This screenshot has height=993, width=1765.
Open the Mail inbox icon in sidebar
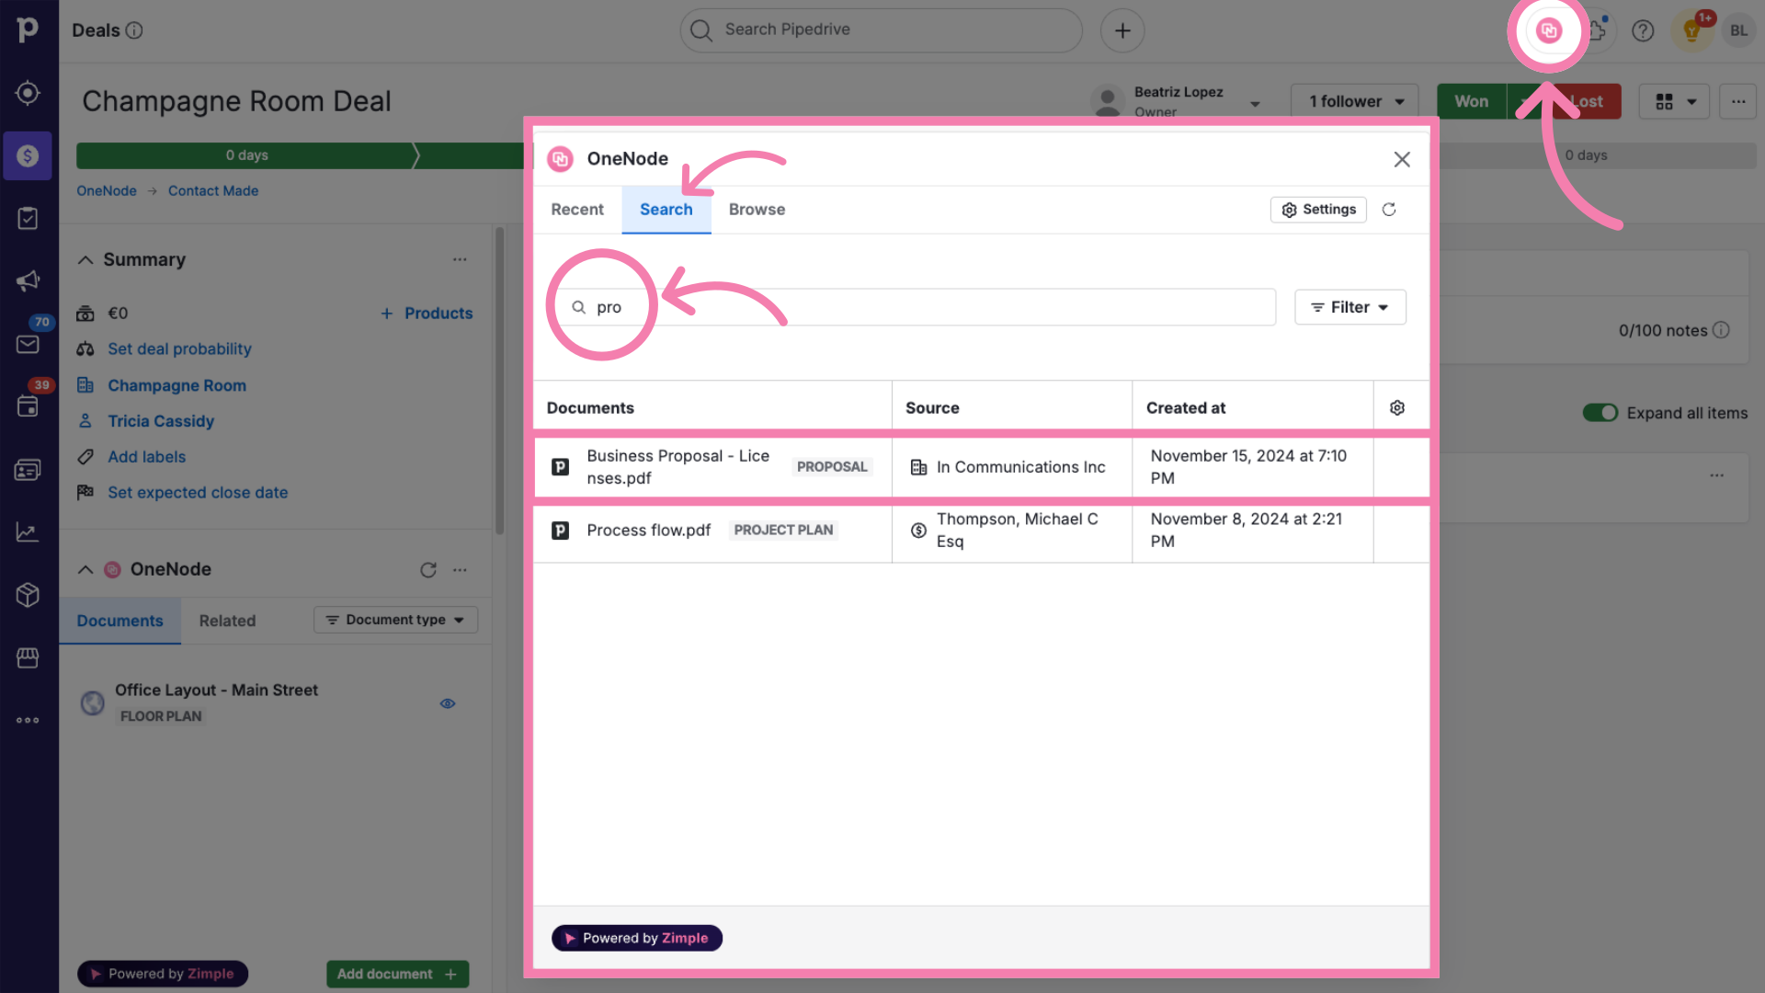click(x=28, y=344)
